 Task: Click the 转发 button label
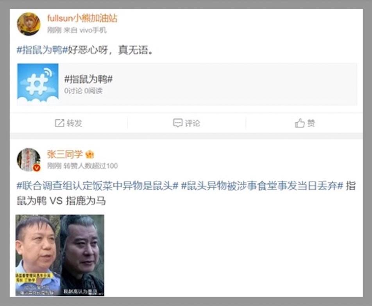pos(74,123)
